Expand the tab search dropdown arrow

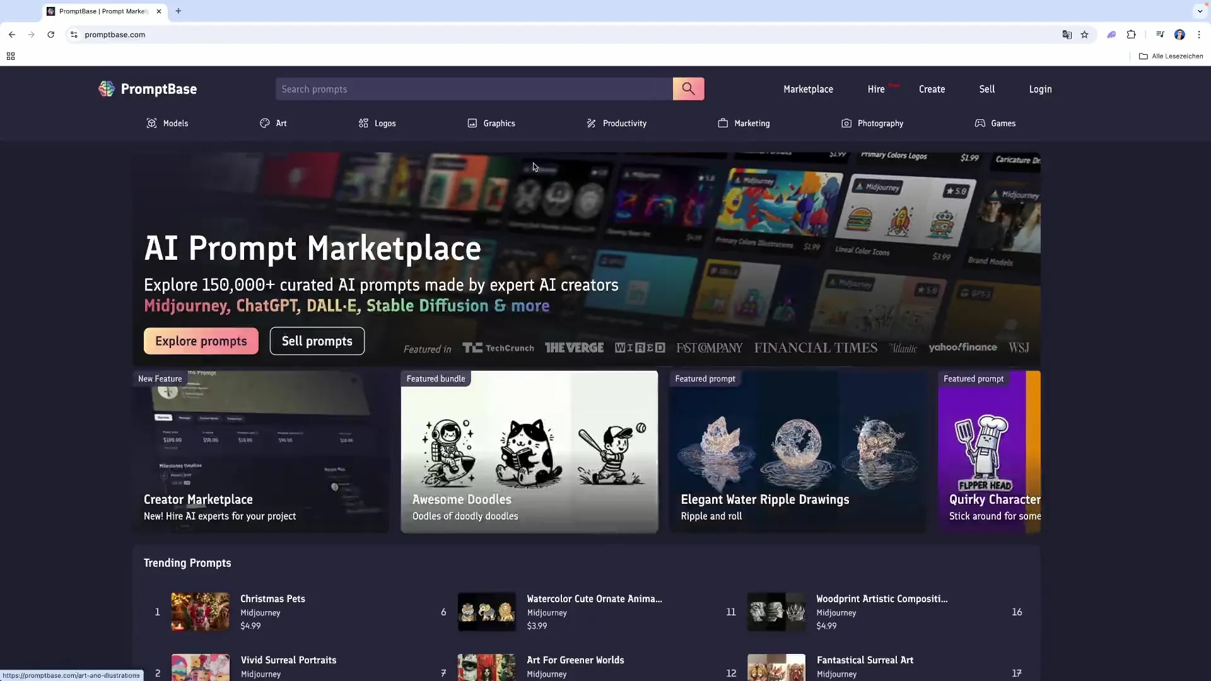click(1200, 11)
